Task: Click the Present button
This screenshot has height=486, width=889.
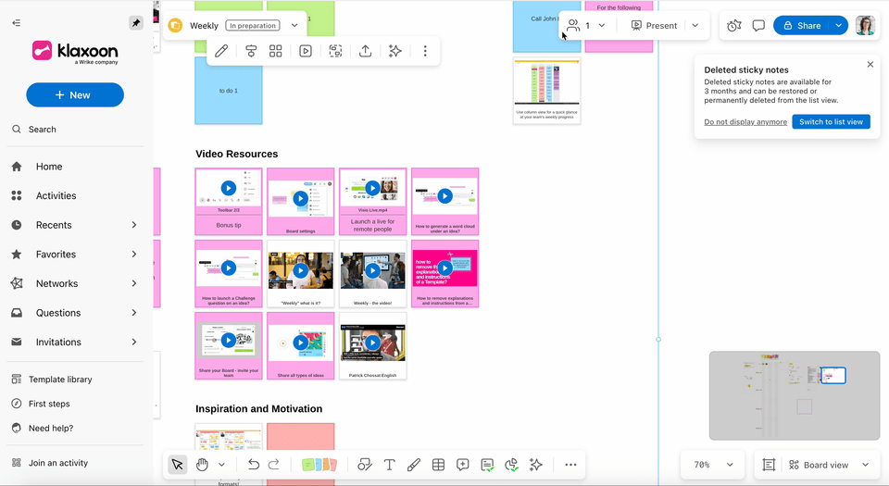Action: click(655, 26)
